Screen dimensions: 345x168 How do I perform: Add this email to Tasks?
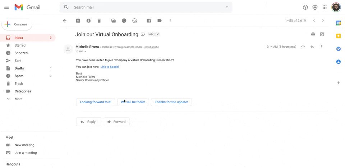coord(135,21)
